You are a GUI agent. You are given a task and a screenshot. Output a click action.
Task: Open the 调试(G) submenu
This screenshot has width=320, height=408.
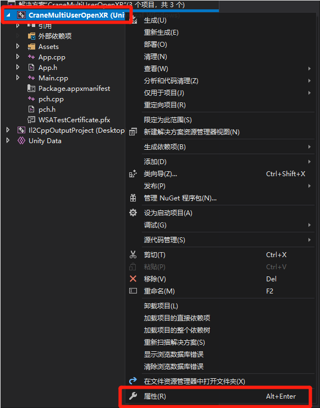tap(310, 225)
